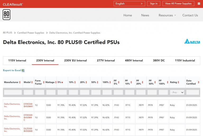Sort by 20% efficiency column arrows
Screen dimensions: 203x136
pos(86,82)
